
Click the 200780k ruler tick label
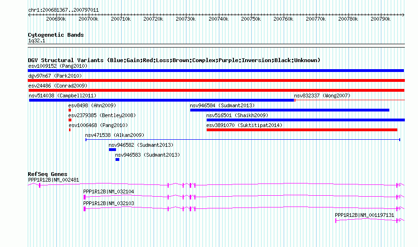click(x=348, y=19)
